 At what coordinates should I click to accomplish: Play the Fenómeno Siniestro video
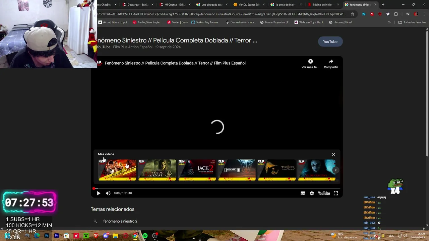pyautogui.click(x=99, y=193)
